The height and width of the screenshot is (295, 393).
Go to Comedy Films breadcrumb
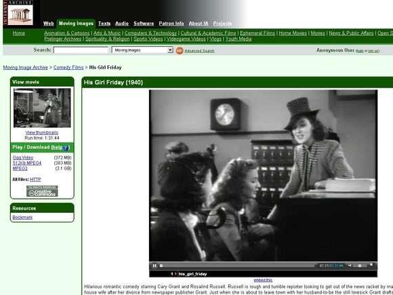(68, 68)
